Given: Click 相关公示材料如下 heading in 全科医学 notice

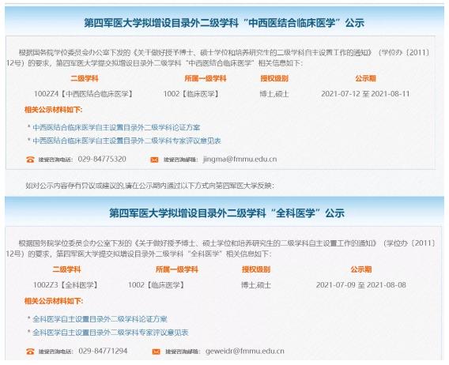Looking at the screenshot, I should click(x=54, y=301).
